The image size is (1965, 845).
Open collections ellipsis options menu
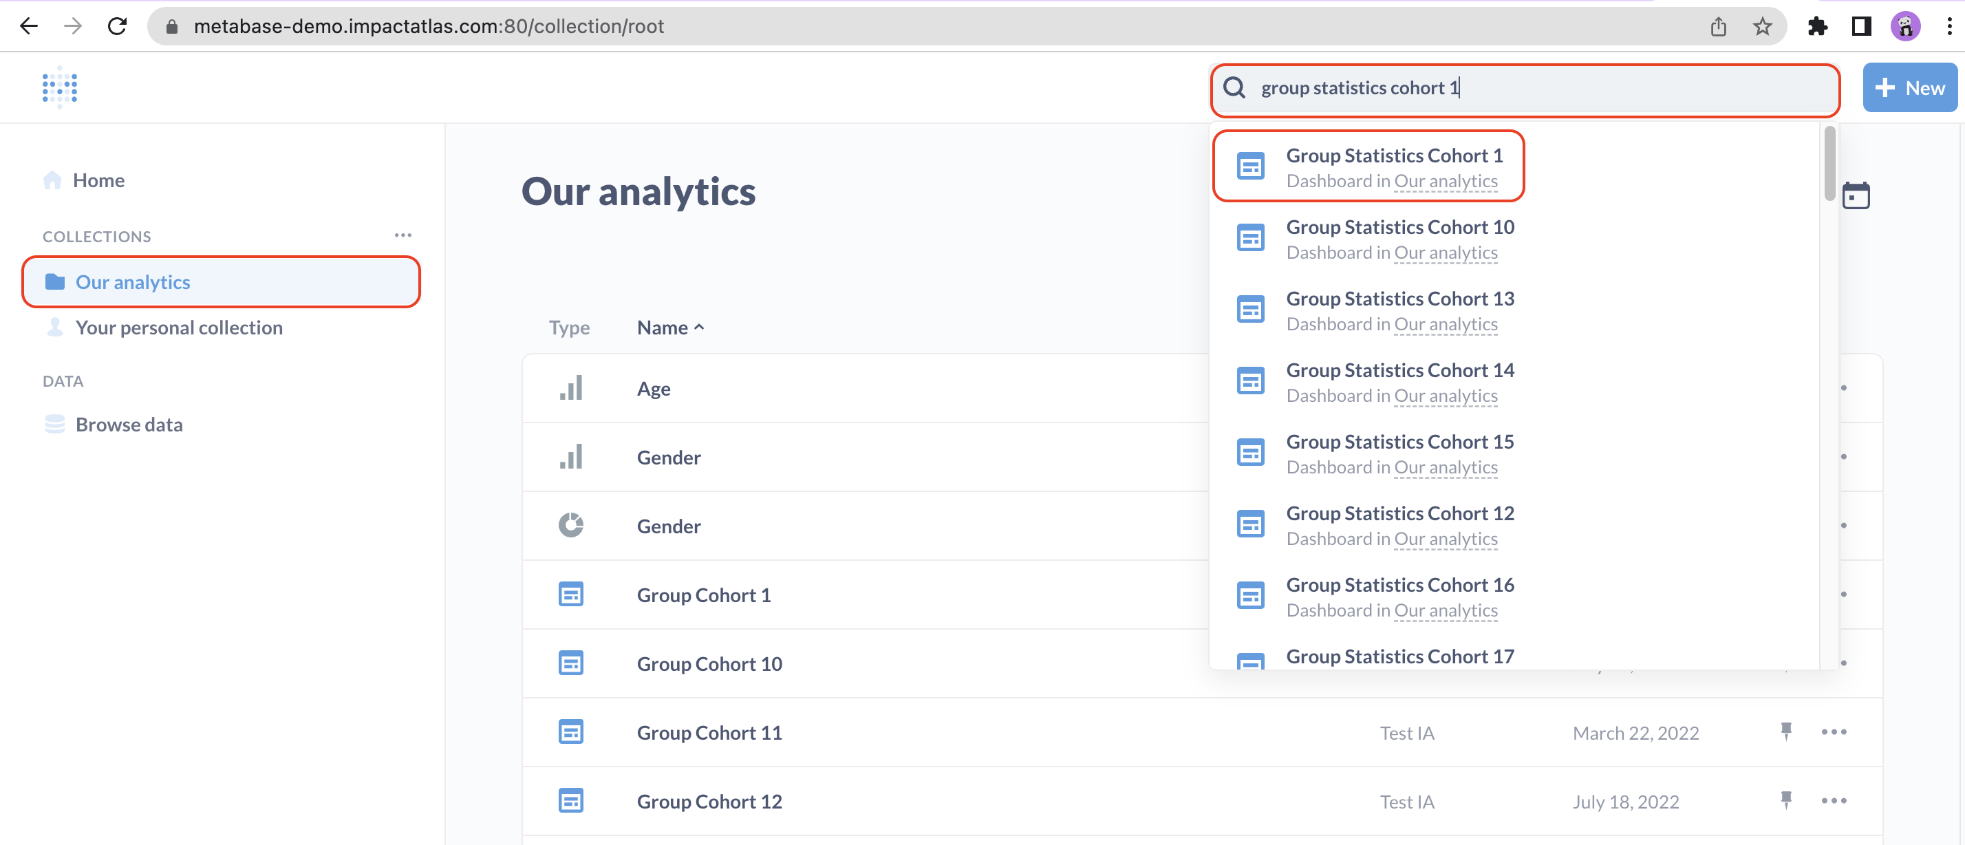(402, 235)
